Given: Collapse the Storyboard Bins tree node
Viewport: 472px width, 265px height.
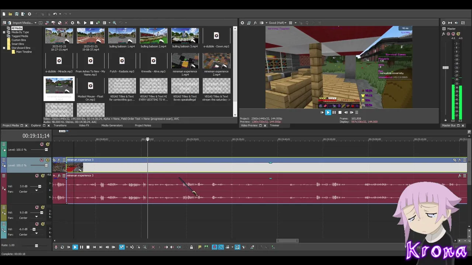Looking at the screenshot, I should 4,48.
